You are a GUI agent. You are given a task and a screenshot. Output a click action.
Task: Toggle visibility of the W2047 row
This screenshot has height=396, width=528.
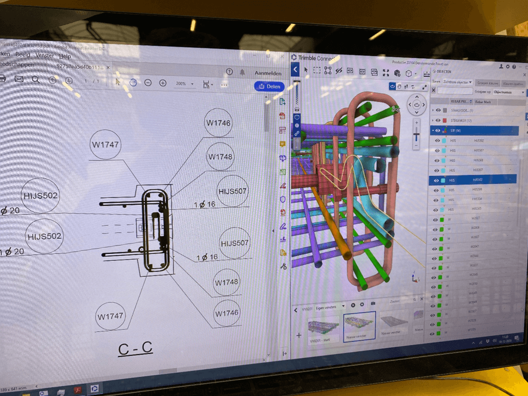click(434, 249)
